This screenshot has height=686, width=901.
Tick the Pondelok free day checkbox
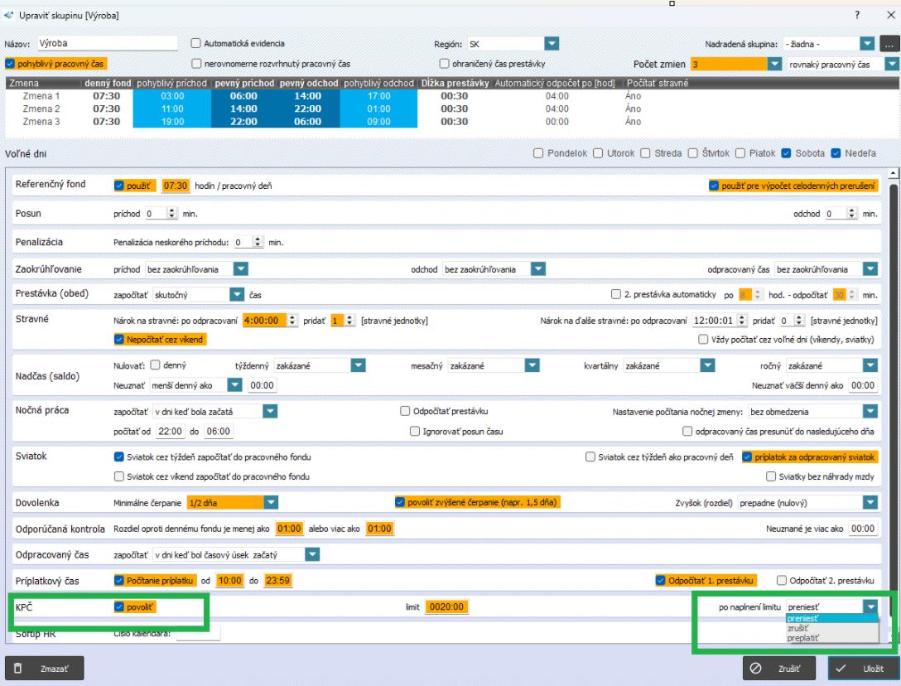[x=539, y=152]
